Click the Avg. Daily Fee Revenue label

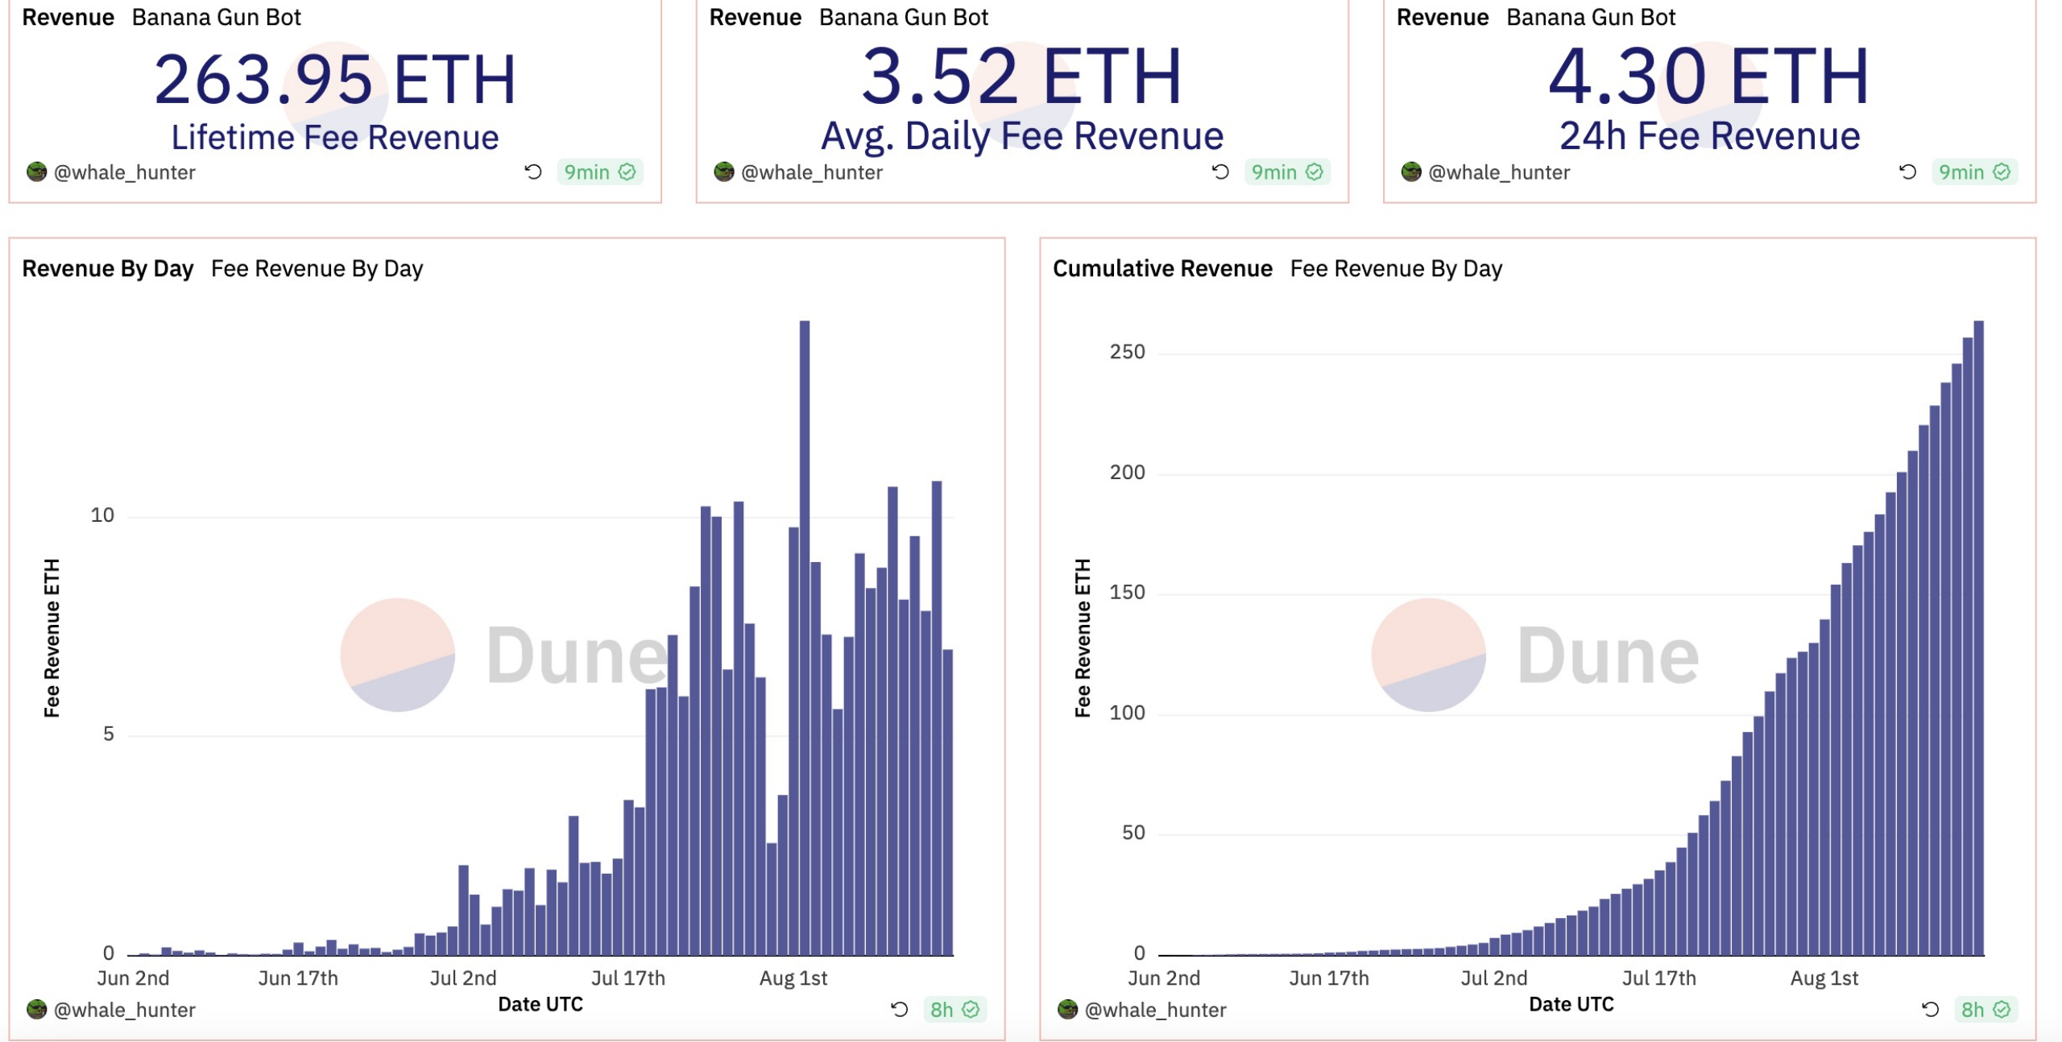coord(1022,136)
